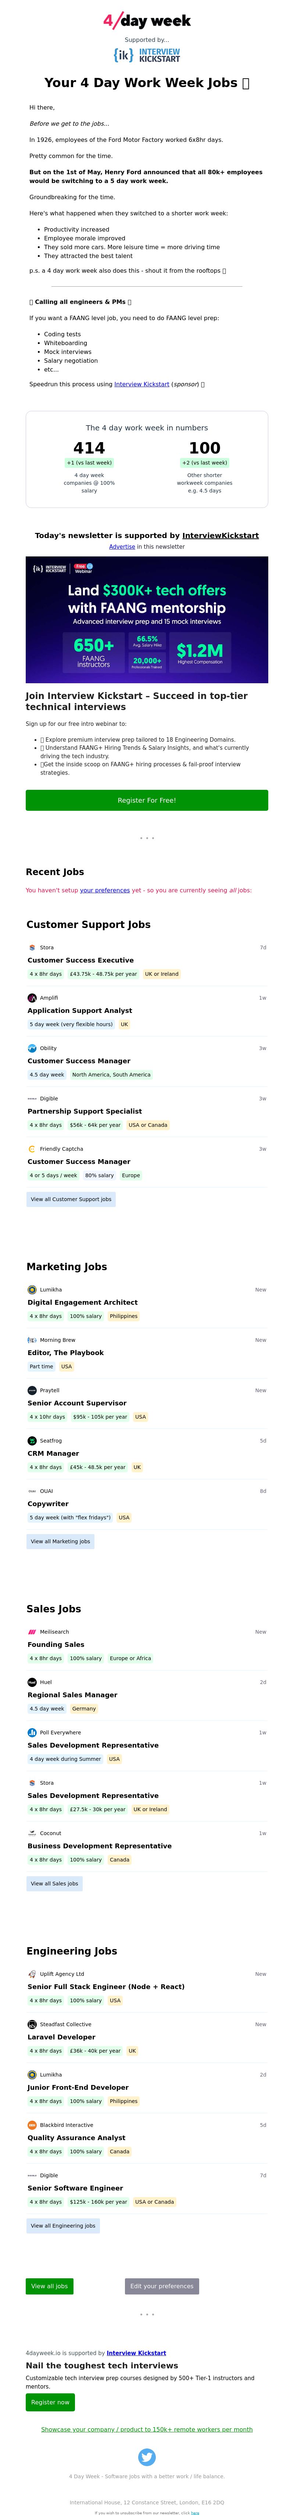Image resolution: width=294 pixels, height=2515 pixels.
Task: Open the Advertise link in newsletter
Action: click(122, 547)
